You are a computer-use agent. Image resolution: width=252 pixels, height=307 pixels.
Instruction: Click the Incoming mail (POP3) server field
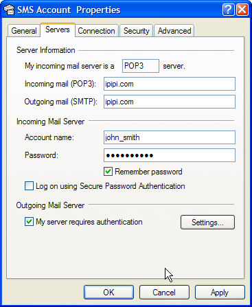pyautogui.click(x=170, y=84)
